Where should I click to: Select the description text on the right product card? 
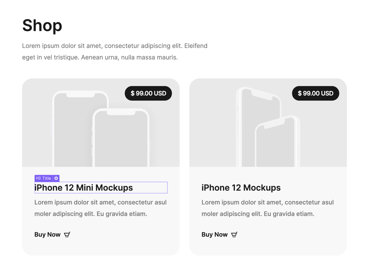click(268, 208)
